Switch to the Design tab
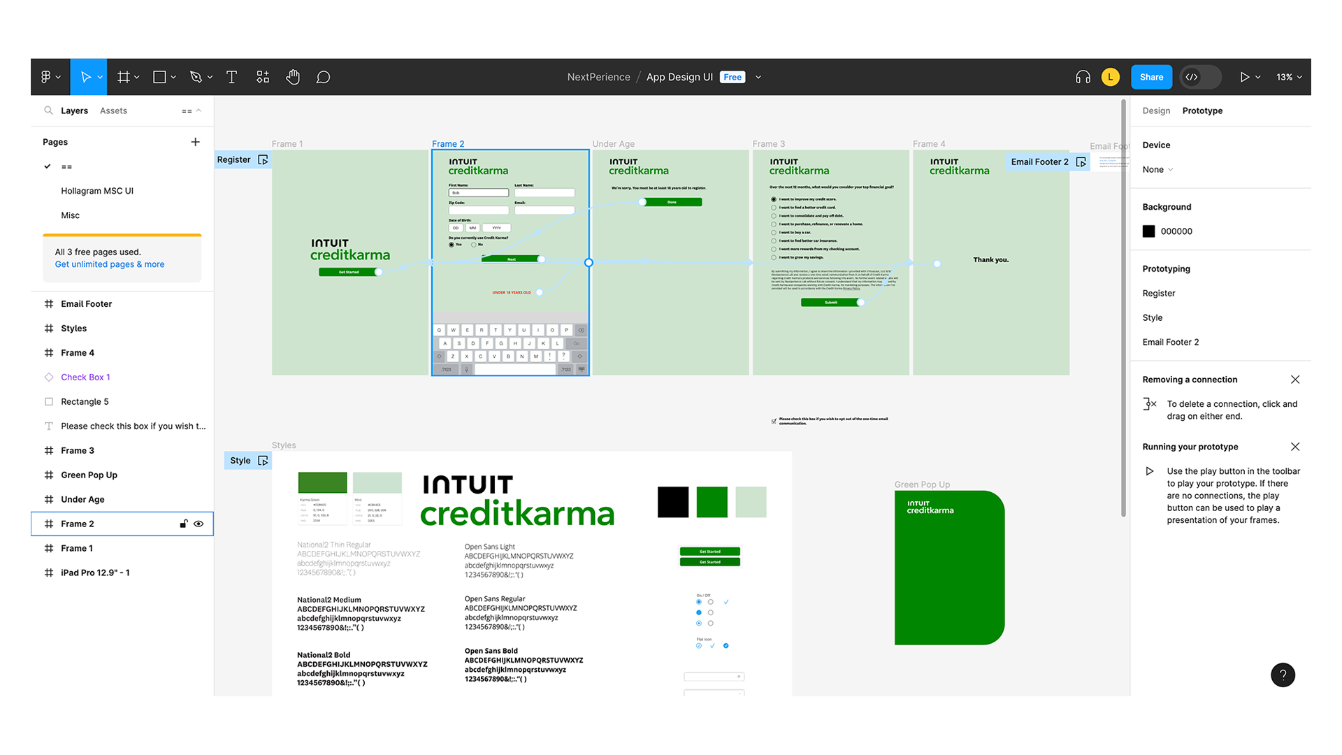The image size is (1342, 755). click(1156, 110)
